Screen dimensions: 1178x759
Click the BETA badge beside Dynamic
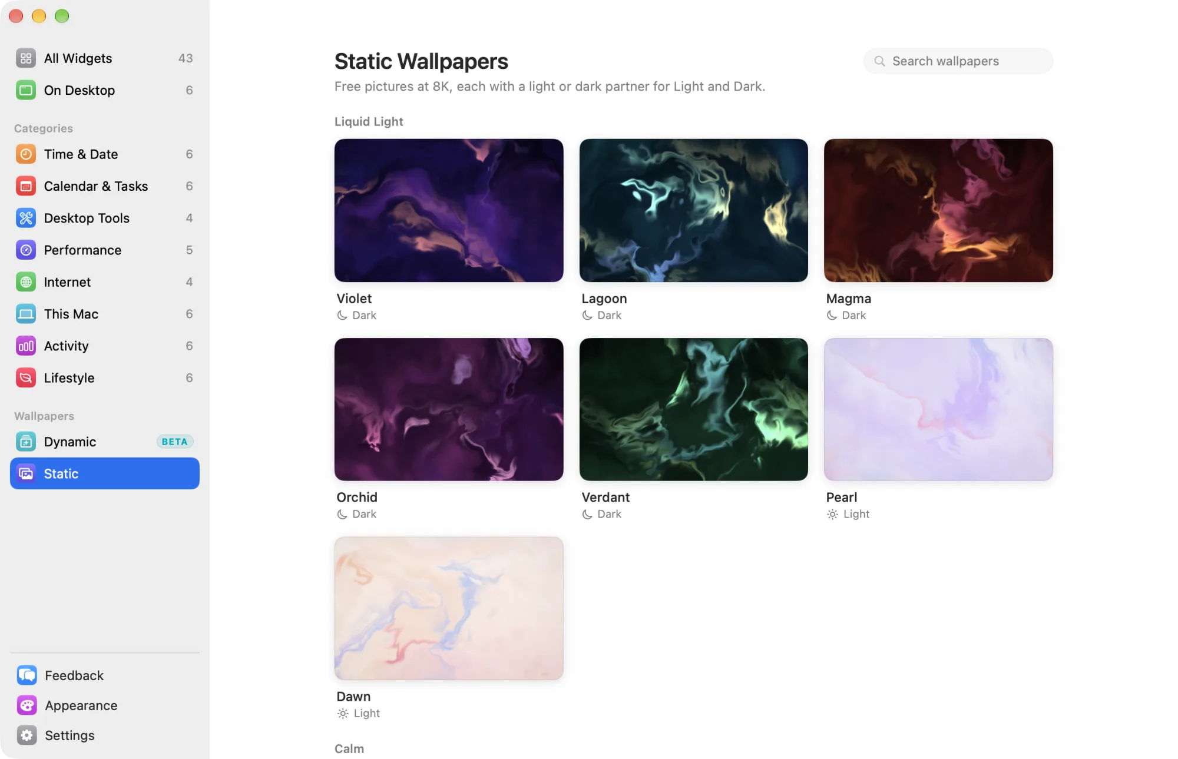click(175, 442)
